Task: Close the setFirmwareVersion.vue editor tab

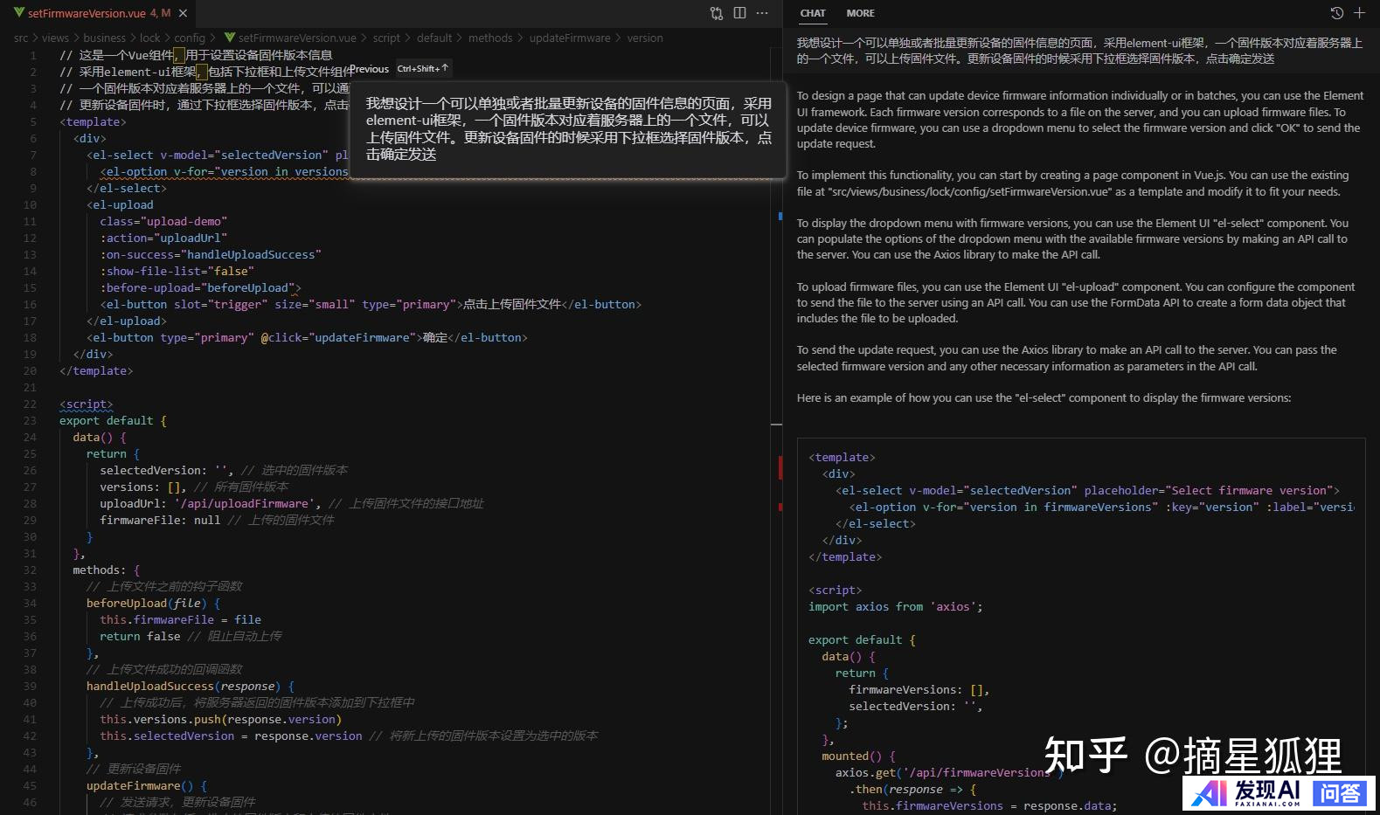Action: (x=183, y=13)
